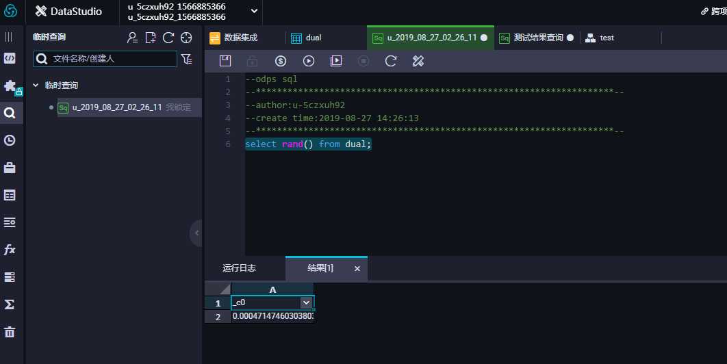Click the --odps sql comment line

click(x=271, y=79)
